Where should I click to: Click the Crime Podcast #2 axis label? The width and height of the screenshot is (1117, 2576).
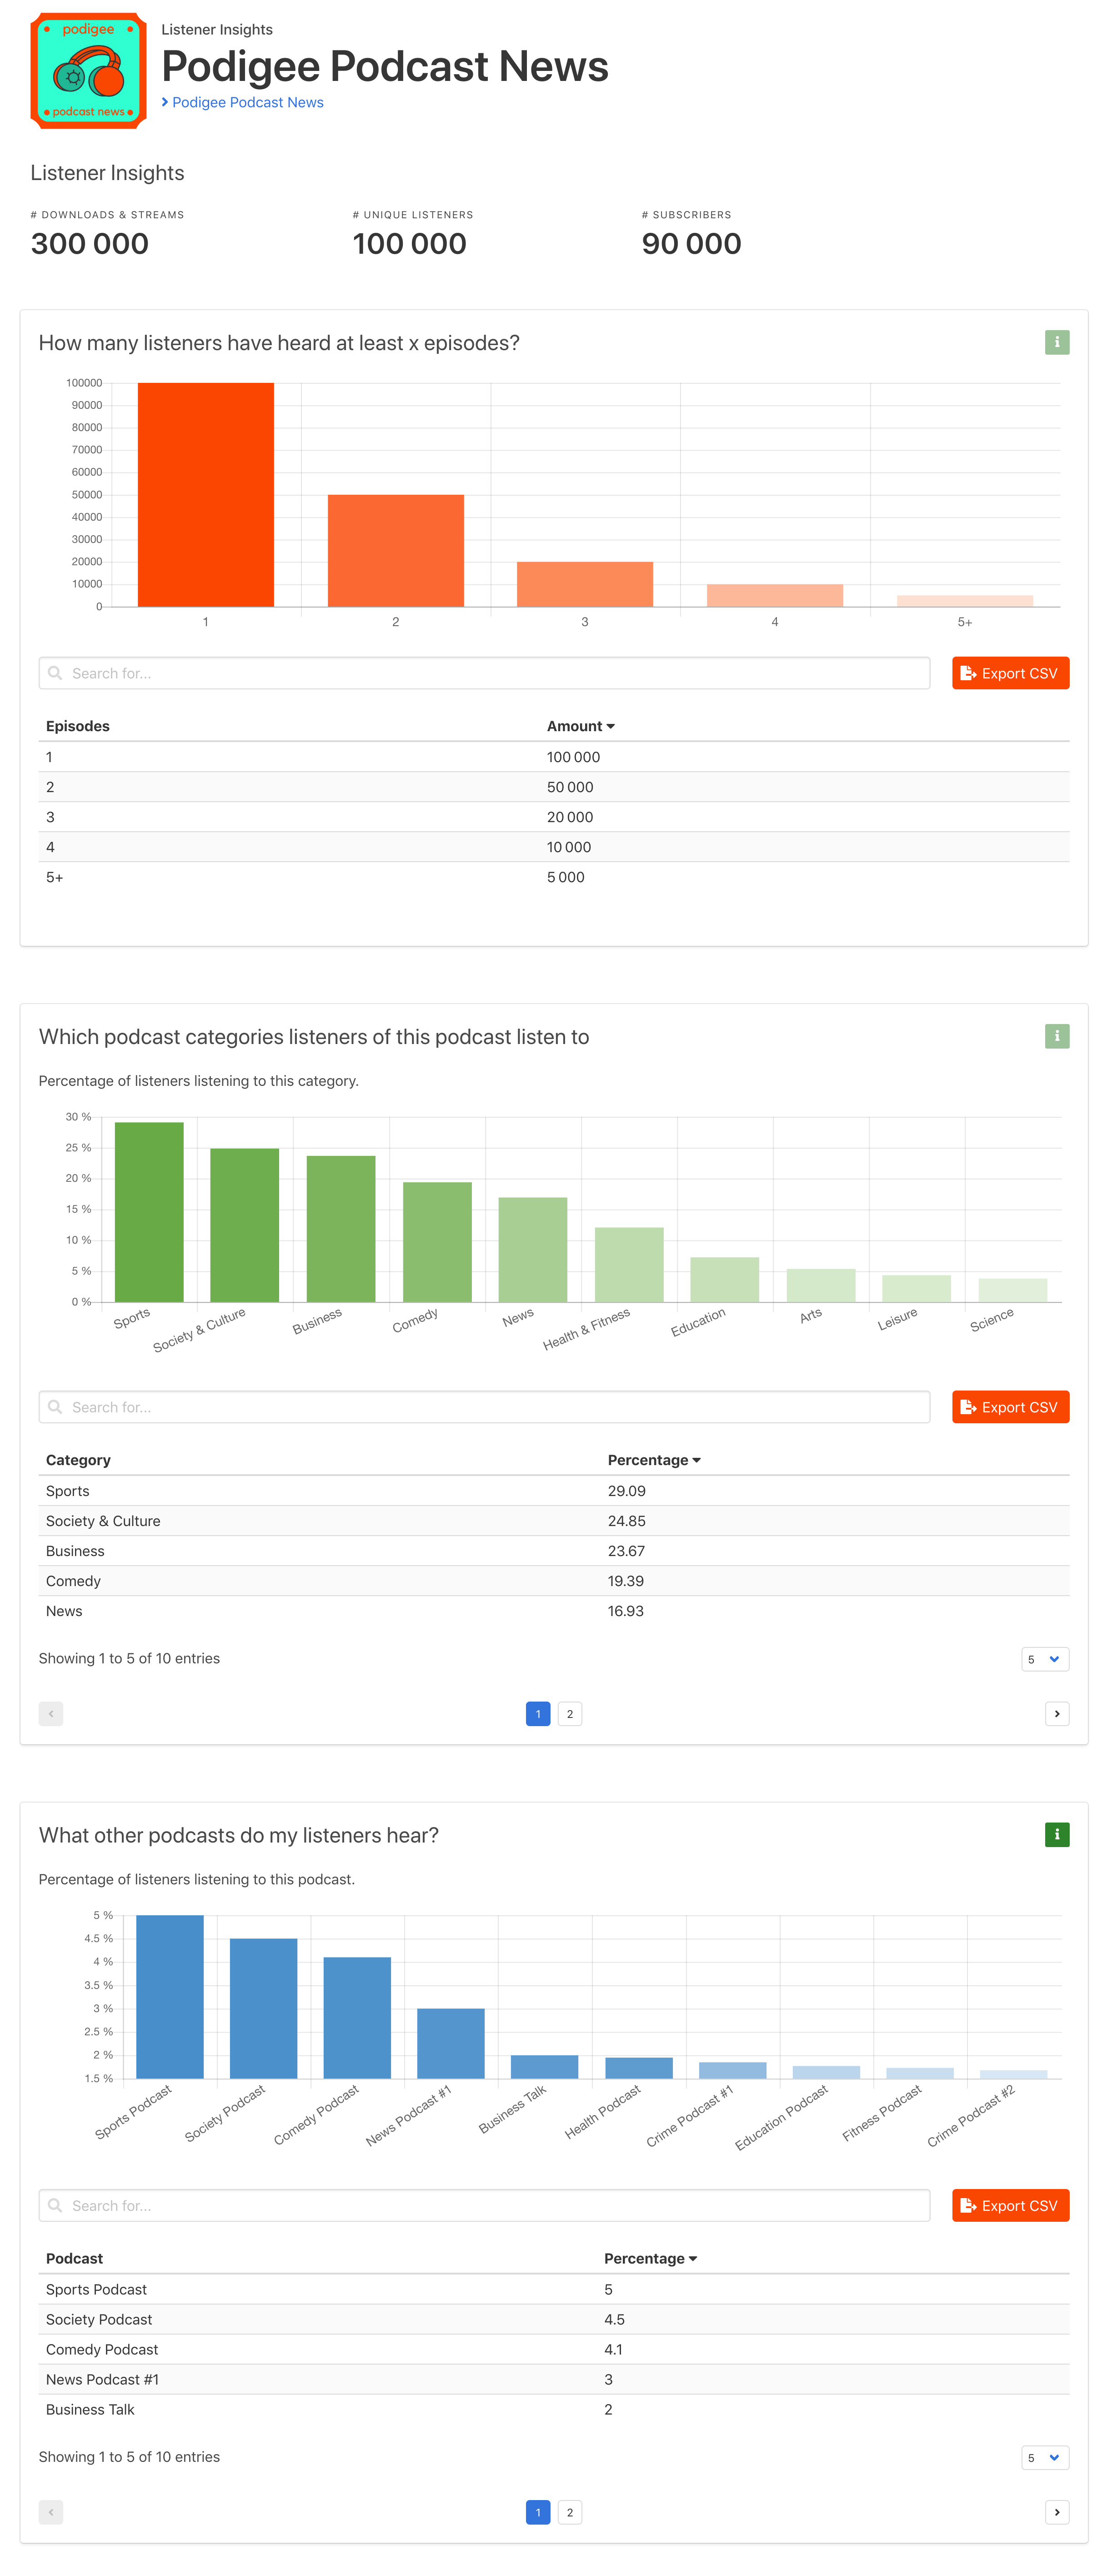point(971,2115)
